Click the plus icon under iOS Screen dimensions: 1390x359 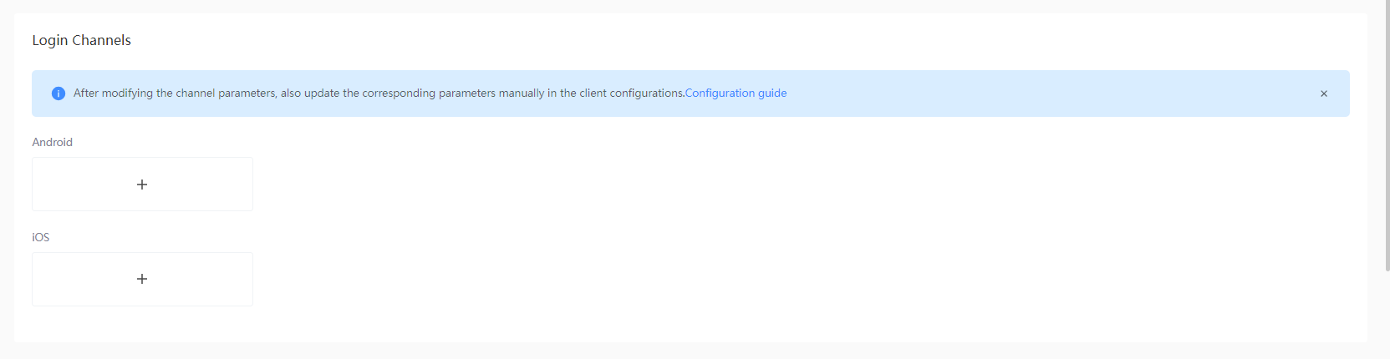coord(142,279)
